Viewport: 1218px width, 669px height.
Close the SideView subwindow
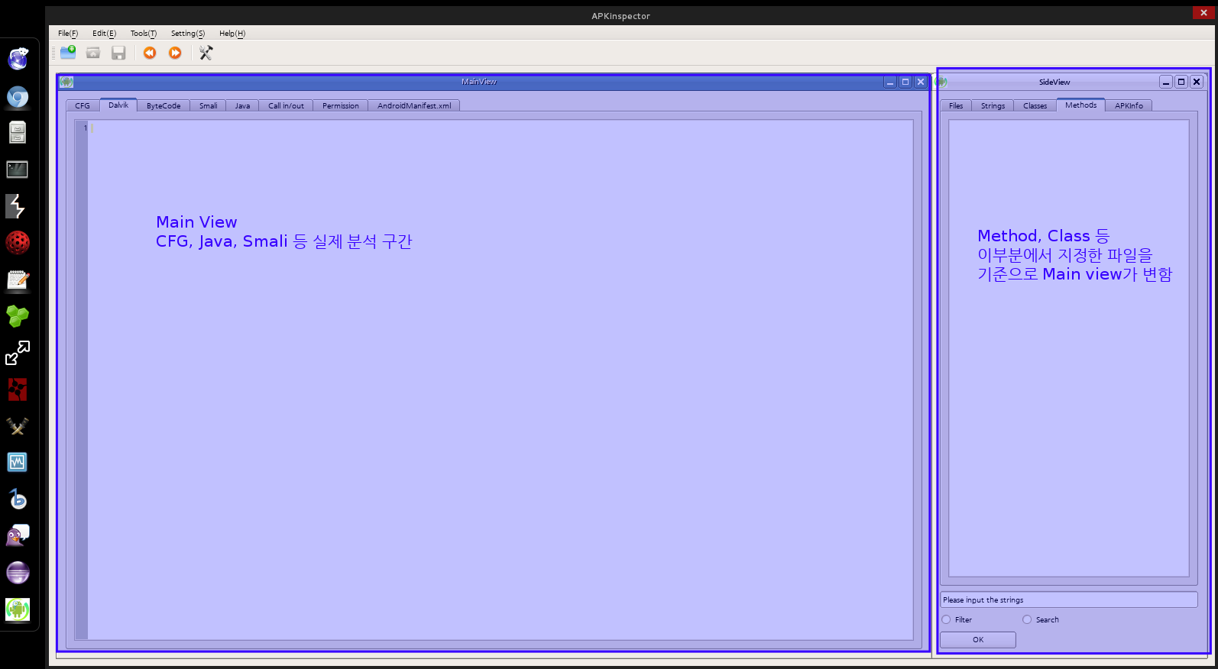[x=1197, y=82]
